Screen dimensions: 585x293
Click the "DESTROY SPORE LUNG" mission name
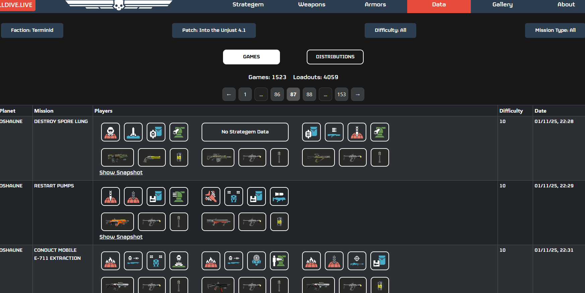click(61, 121)
